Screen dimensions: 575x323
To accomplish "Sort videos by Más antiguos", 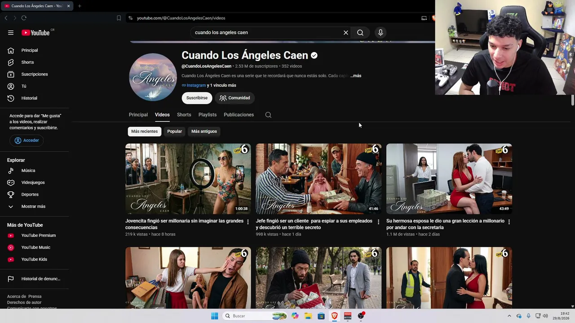I will [x=204, y=131].
